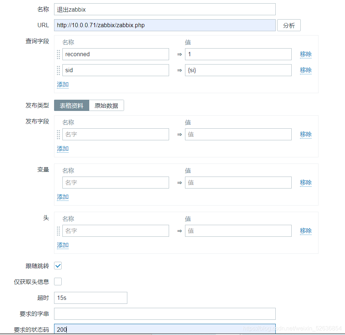Image resolution: width=345 pixels, height=335 pixels.
Task: Remove the 变量 row
Action: pos(305,183)
